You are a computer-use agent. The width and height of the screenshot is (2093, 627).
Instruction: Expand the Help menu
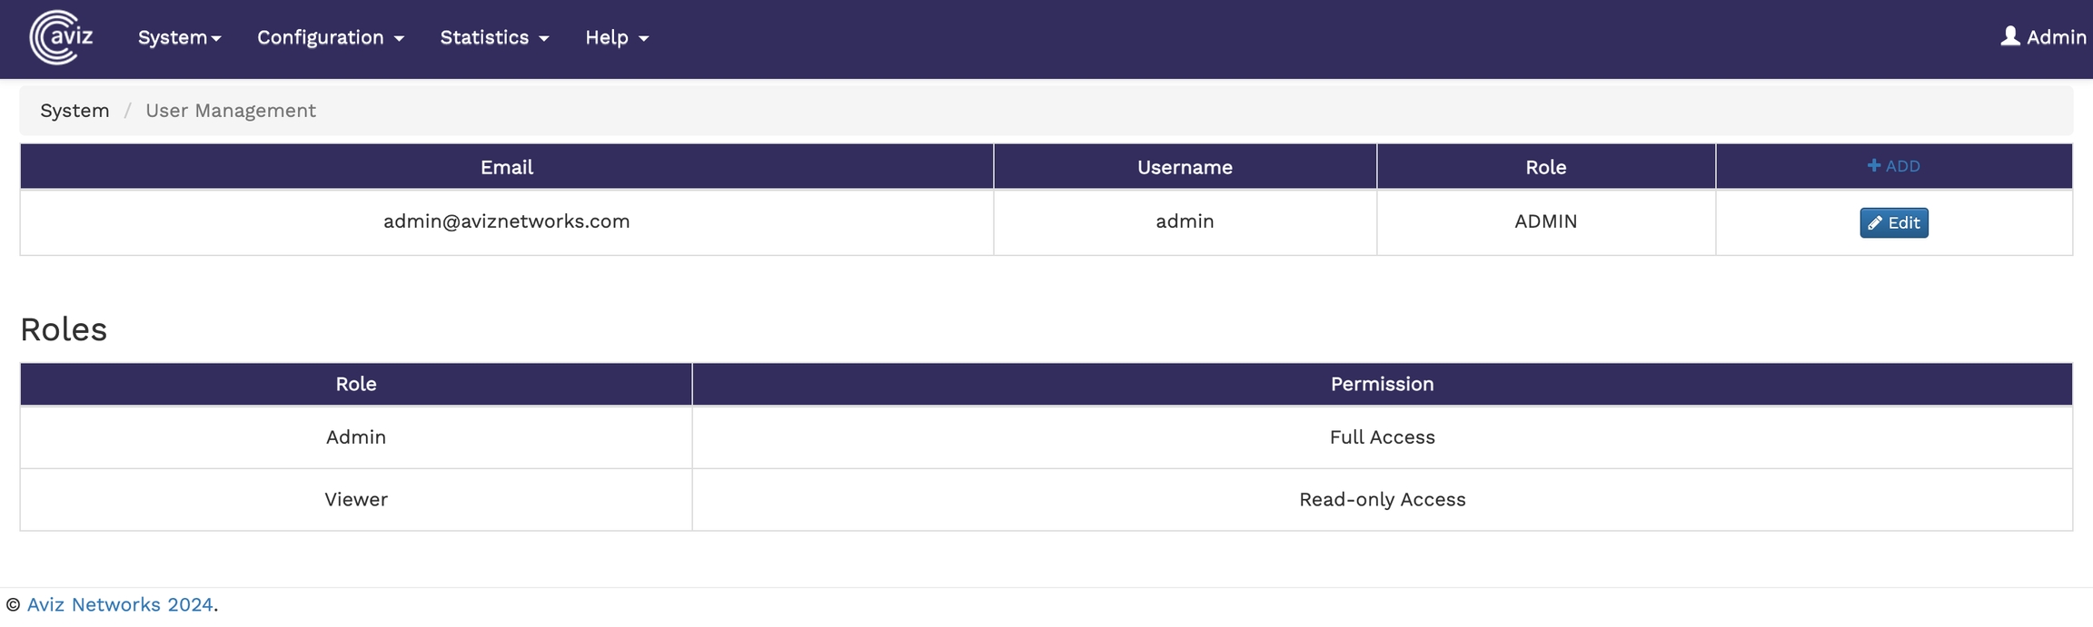[616, 37]
